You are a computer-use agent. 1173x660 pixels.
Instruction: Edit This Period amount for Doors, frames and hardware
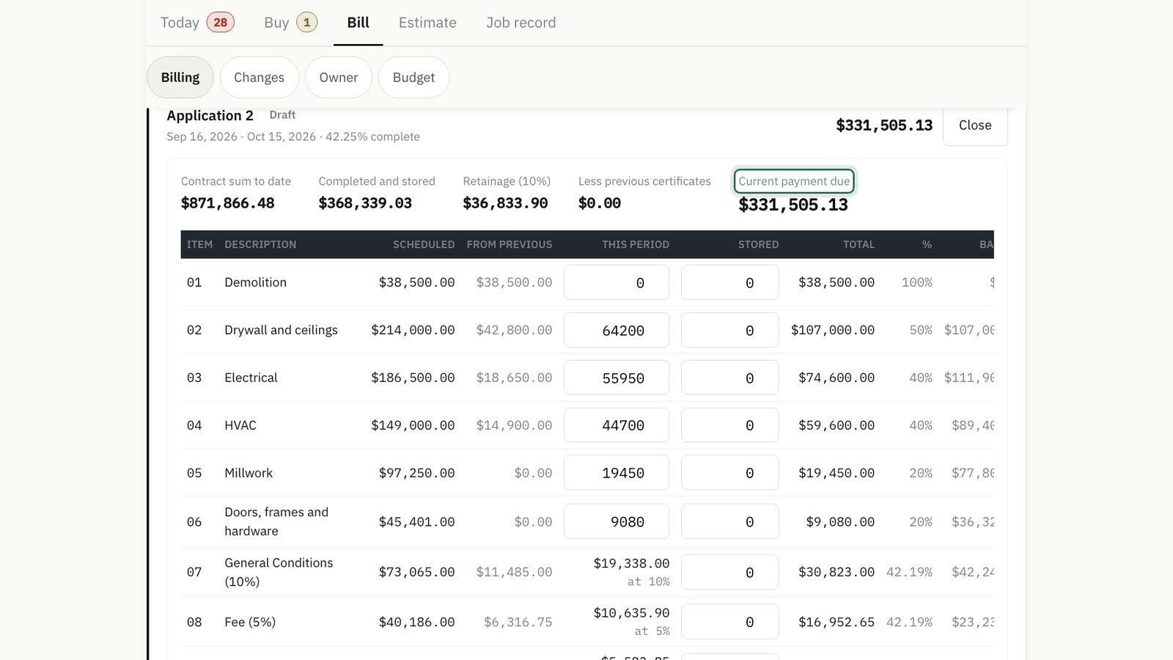coord(617,521)
